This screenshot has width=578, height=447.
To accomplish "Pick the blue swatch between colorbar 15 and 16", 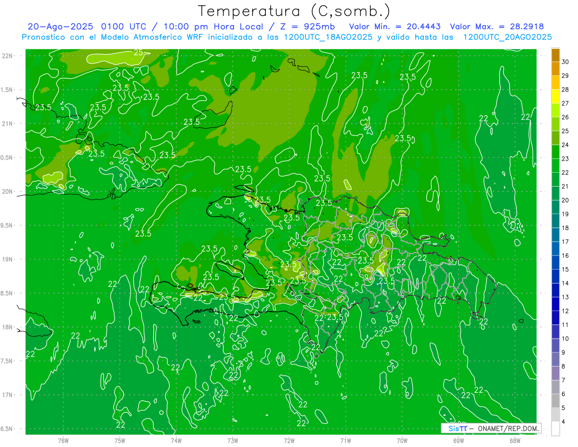I will 555,262.
